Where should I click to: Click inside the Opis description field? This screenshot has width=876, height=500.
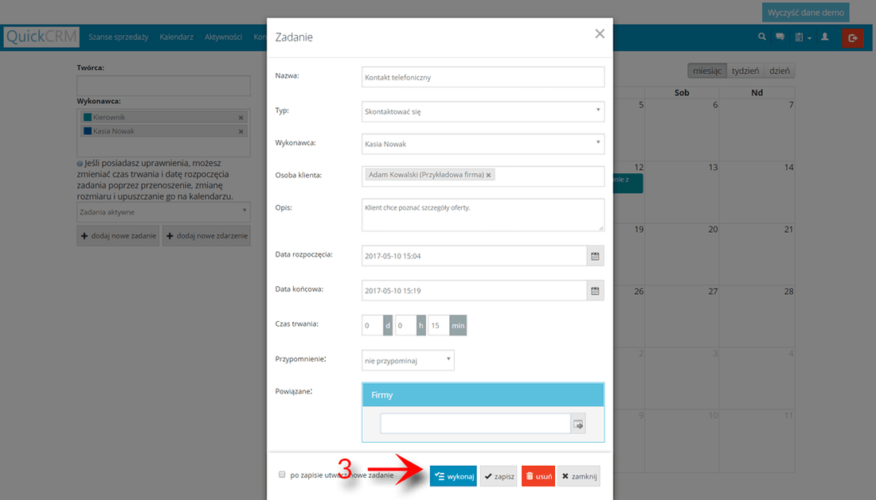(483, 213)
